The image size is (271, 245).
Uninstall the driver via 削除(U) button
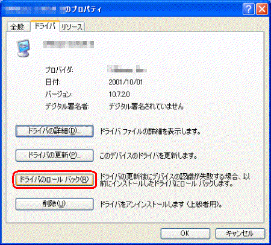(x=55, y=204)
